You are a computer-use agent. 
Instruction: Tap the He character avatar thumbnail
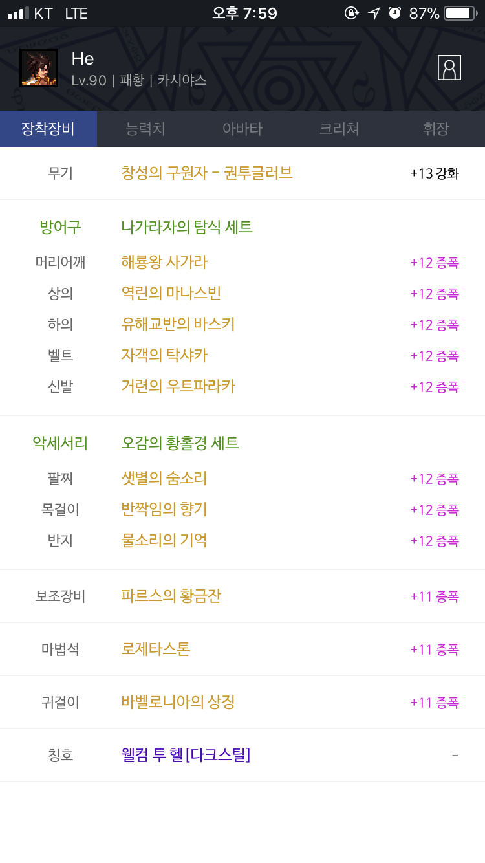tap(39, 68)
